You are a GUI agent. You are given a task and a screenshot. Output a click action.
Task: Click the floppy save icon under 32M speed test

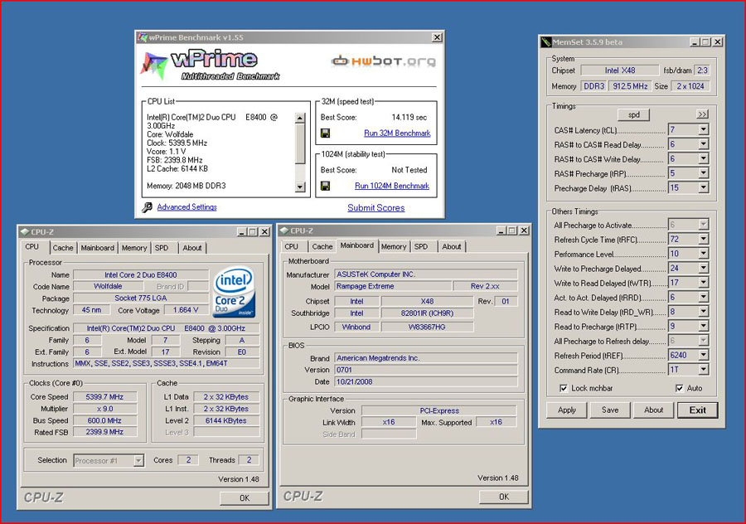(x=326, y=133)
